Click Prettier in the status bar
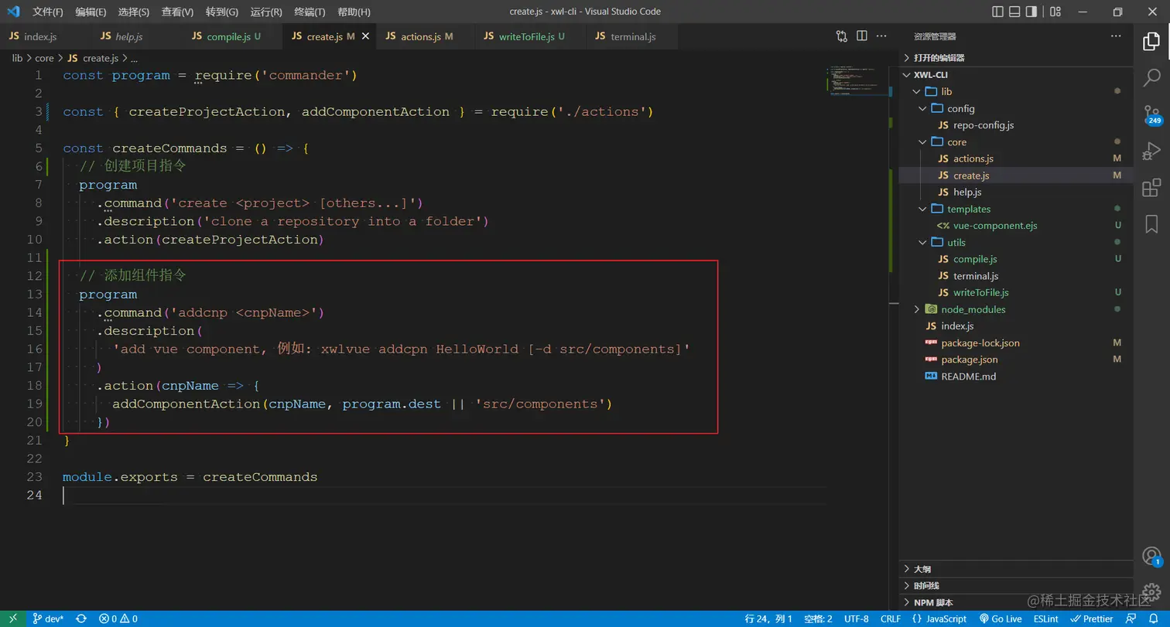 point(1092,618)
